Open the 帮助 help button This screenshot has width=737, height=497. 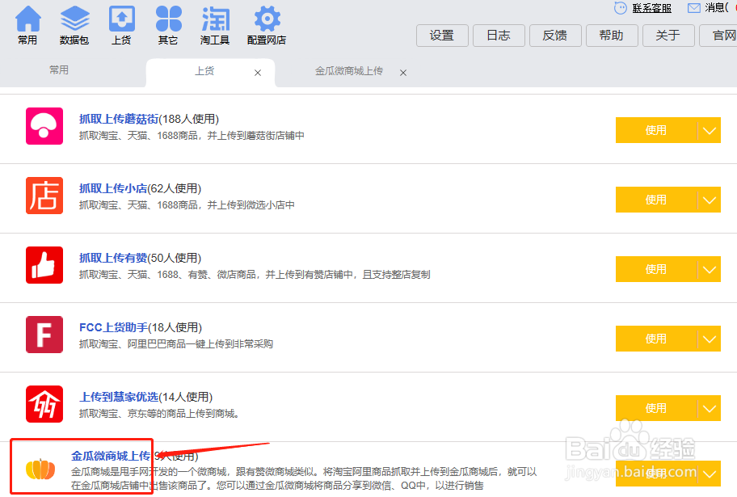[x=612, y=36]
